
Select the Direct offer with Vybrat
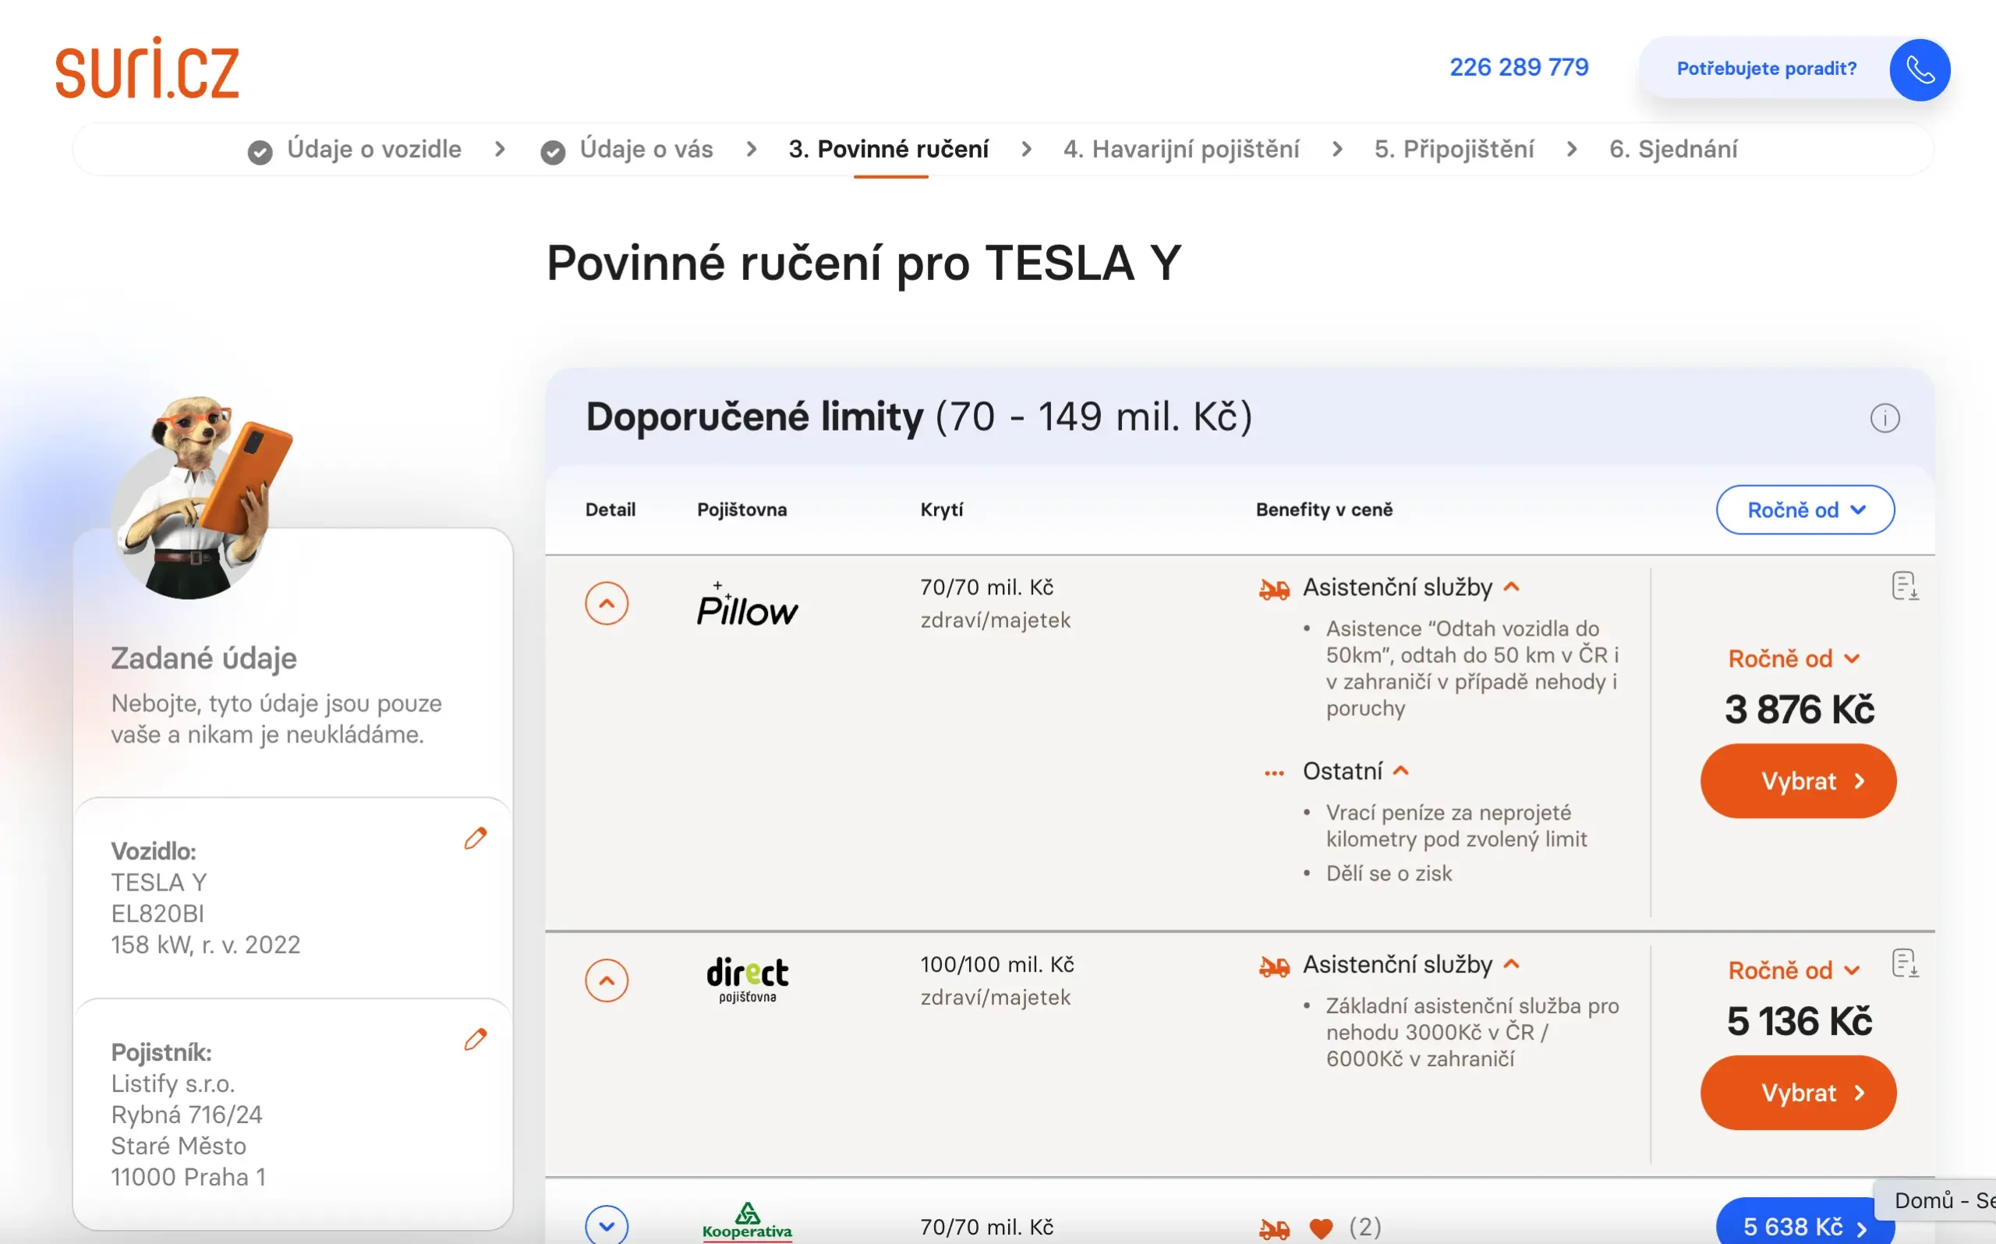pyautogui.click(x=1798, y=1093)
